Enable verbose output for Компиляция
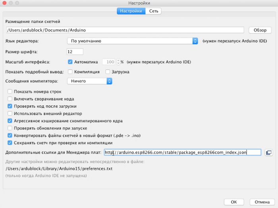 pos(70,72)
